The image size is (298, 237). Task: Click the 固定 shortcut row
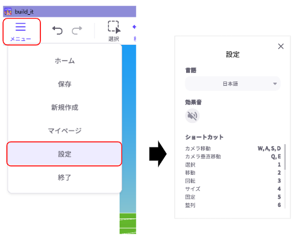233,197
